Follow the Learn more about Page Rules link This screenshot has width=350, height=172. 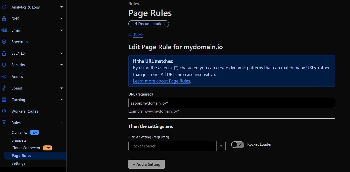pyautogui.click(x=161, y=81)
